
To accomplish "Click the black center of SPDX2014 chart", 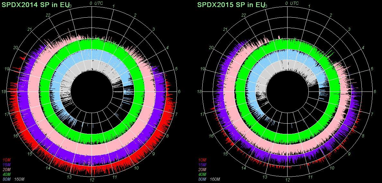I will (92, 92).
